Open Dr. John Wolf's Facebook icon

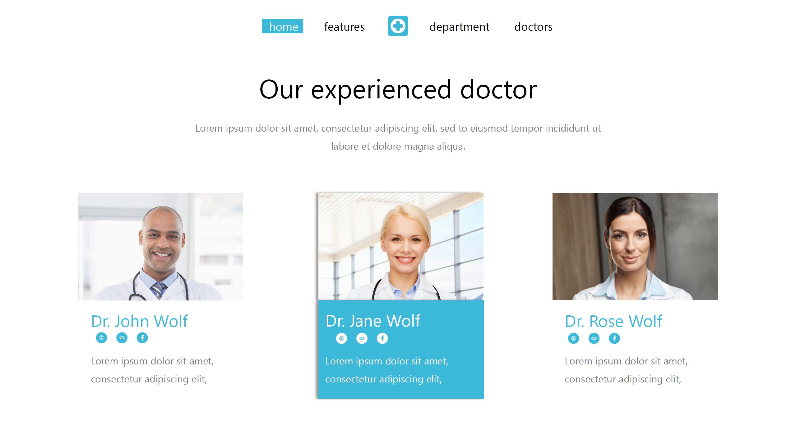tap(142, 338)
